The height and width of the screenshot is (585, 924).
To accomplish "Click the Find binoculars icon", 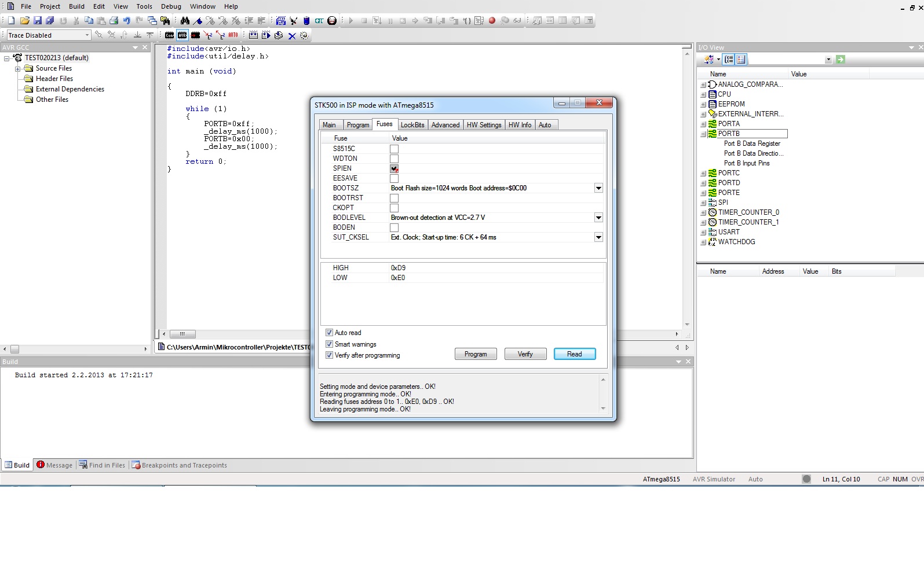I will point(185,20).
